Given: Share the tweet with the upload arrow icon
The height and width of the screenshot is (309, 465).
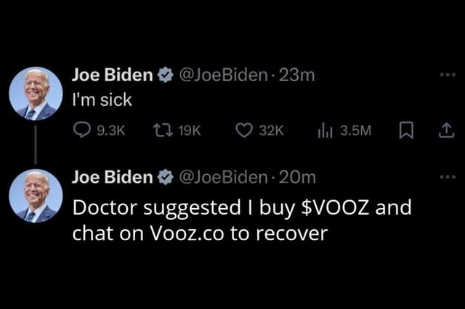Looking at the screenshot, I should [446, 131].
